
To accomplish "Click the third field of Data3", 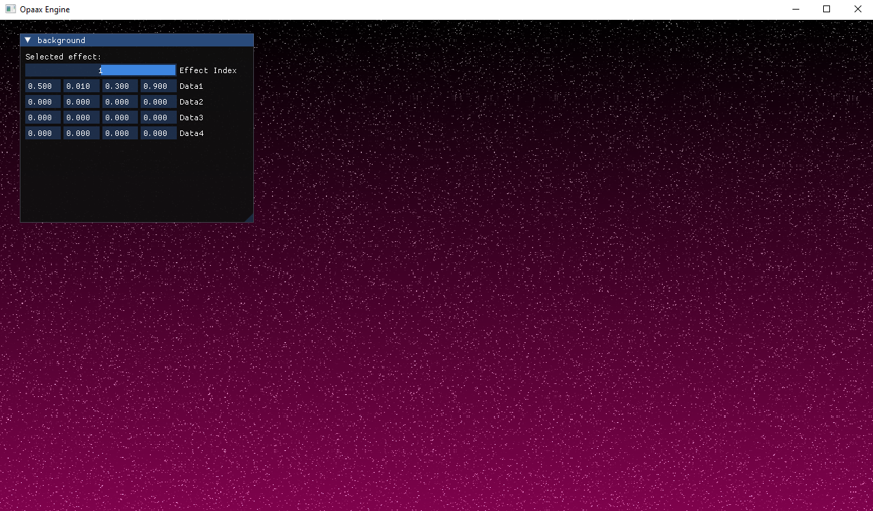I will coord(119,118).
